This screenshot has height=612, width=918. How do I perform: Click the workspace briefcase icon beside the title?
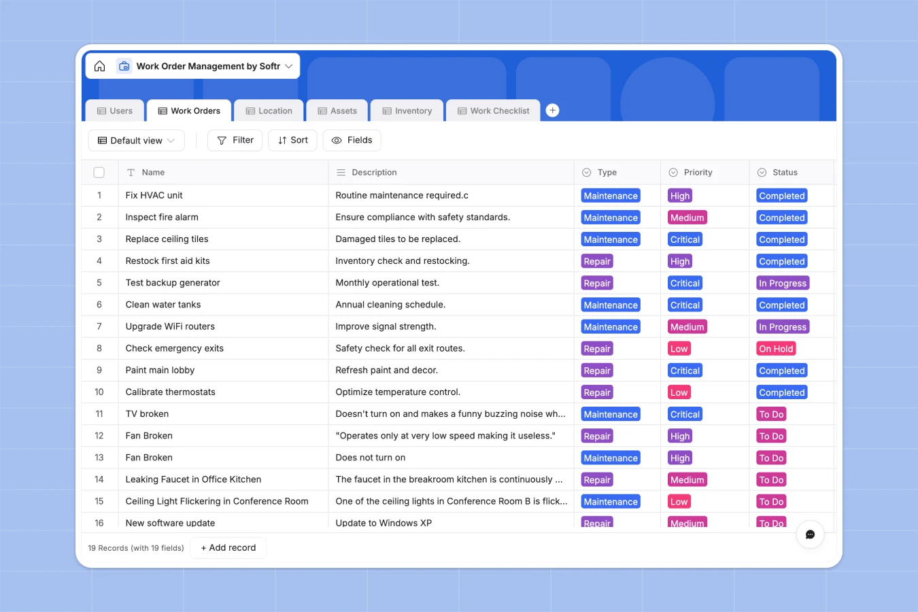pyautogui.click(x=124, y=66)
